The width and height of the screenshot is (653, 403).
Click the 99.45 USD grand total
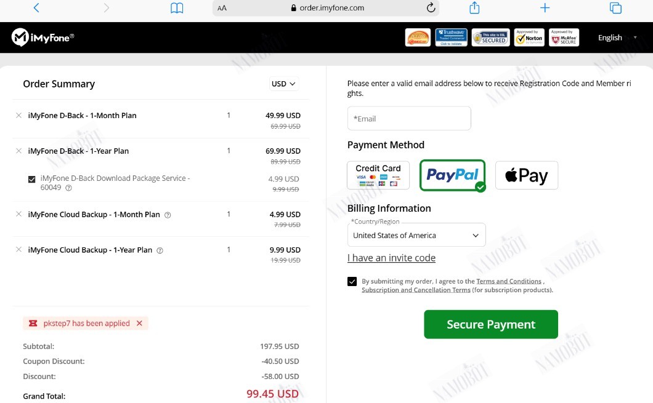[x=273, y=394]
